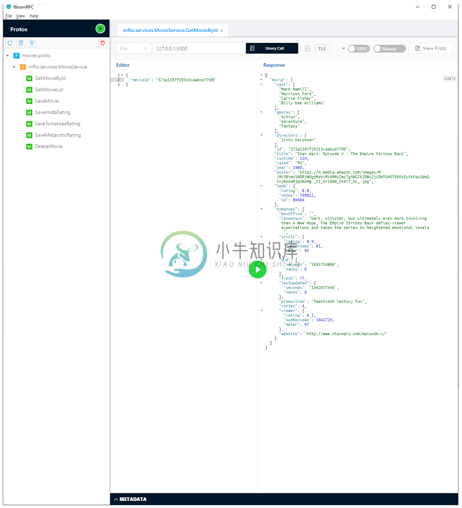462x508 pixels.
Task: Fold the "viewer" object in response
Action: click(262, 311)
